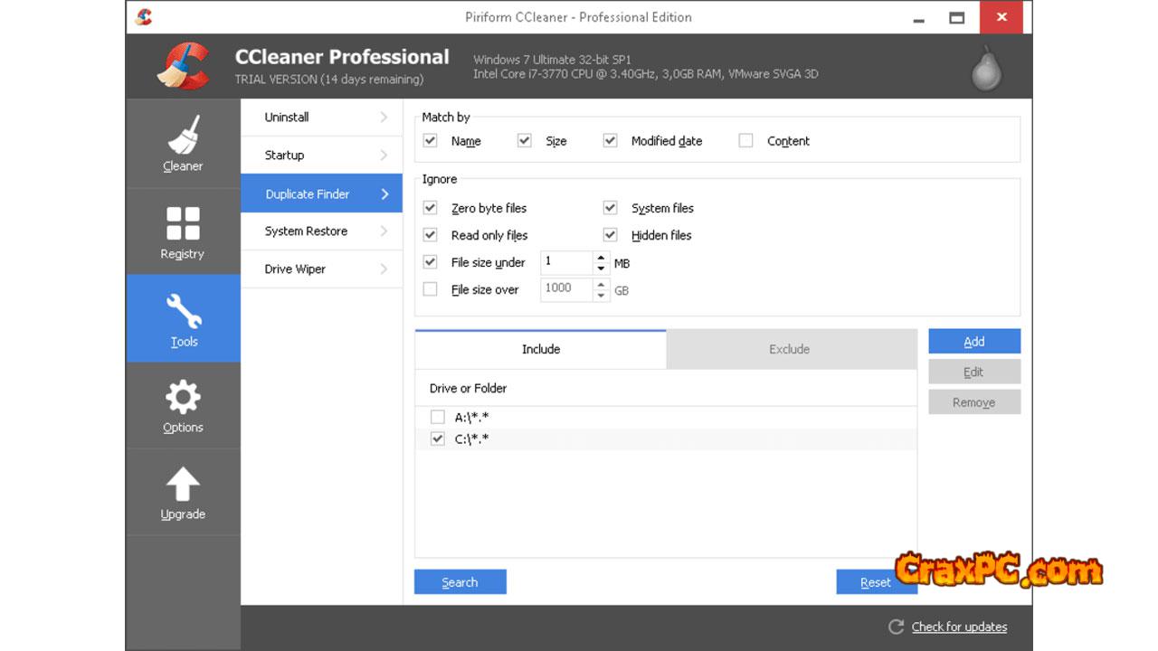Increase File size under with up arrow
1158x651 pixels.
point(602,258)
